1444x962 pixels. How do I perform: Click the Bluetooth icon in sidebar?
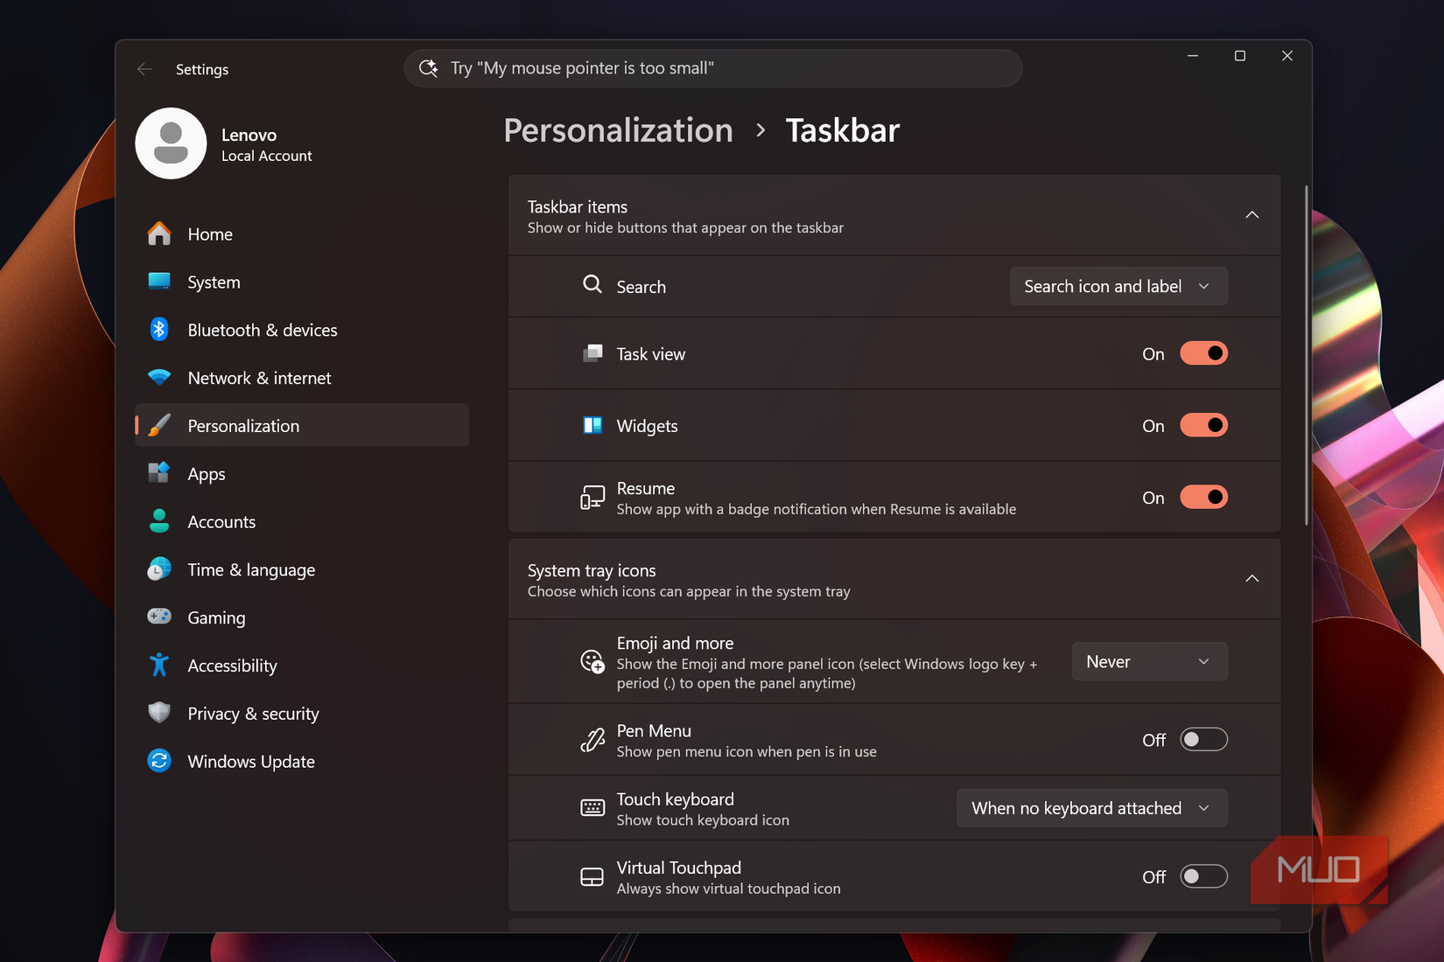(159, 330)
